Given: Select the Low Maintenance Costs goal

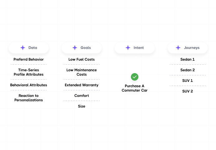Looking at the screenshot, I should tap(82, 72).
